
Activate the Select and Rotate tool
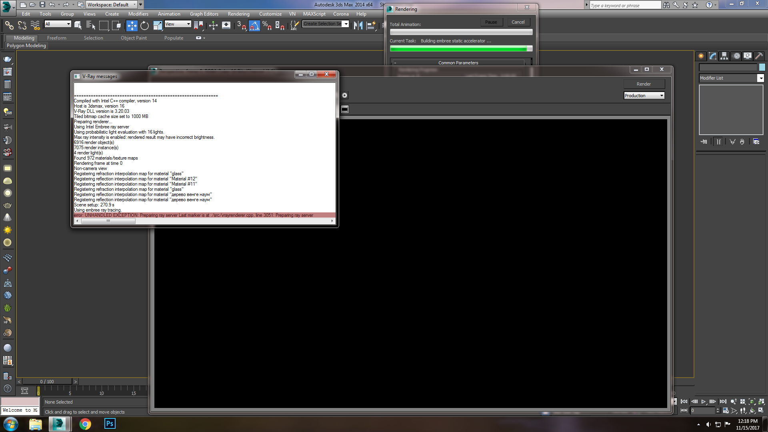click(144, 26)
